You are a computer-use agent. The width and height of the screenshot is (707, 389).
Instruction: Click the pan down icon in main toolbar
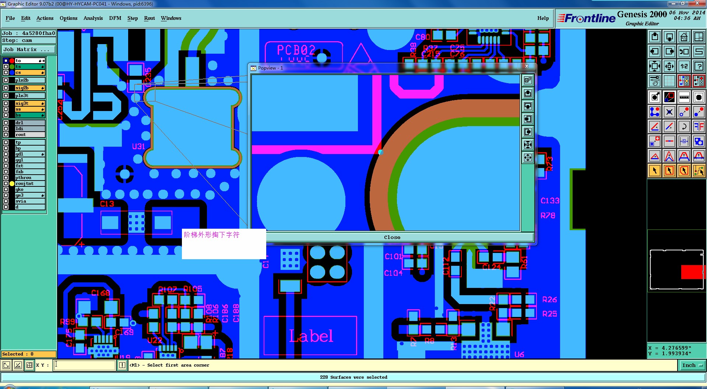tap(669, 37)
